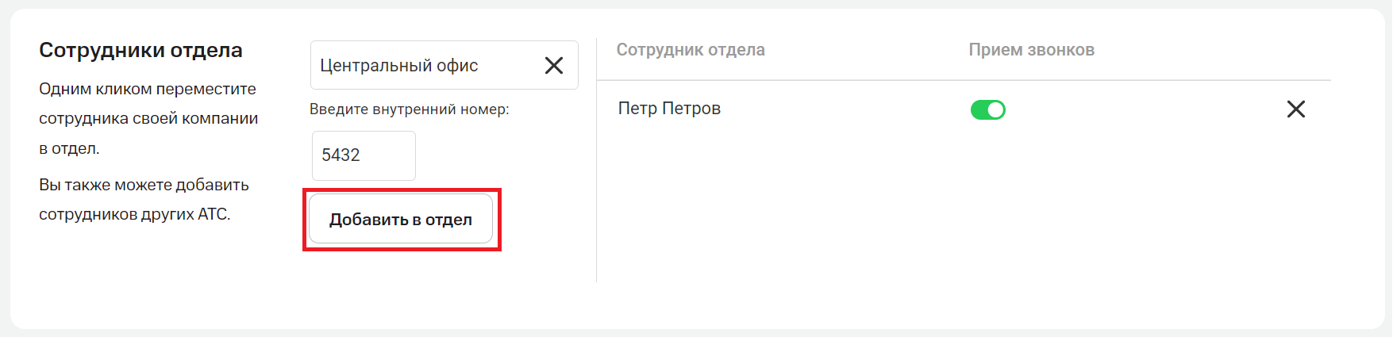Focus the internal number field with 5432
The image size is (1393, 337).
(x=364, y=155)
